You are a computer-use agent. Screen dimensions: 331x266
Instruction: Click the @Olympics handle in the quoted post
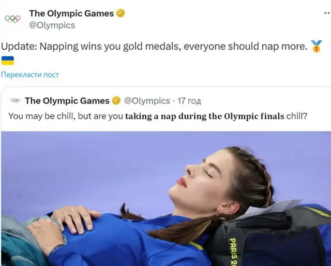click(147, 101)
